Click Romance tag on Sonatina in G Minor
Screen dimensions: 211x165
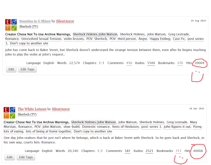pos(12,39)
